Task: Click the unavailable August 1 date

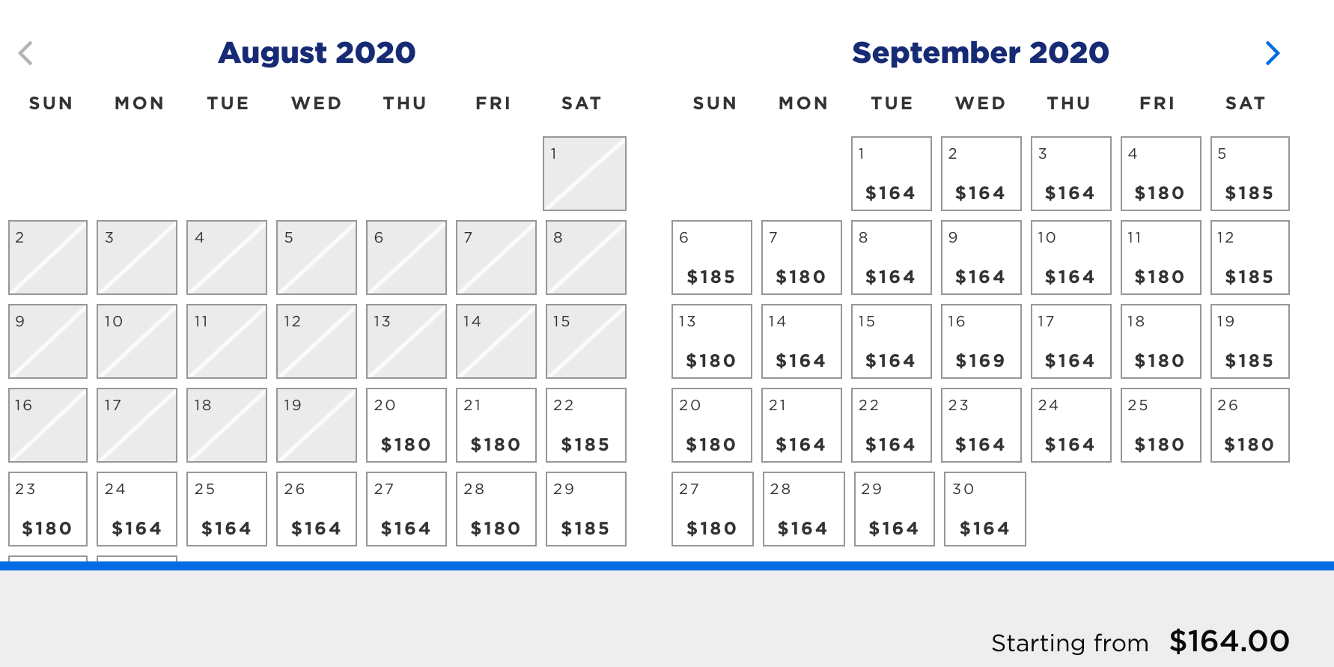Action: [585, 174]
